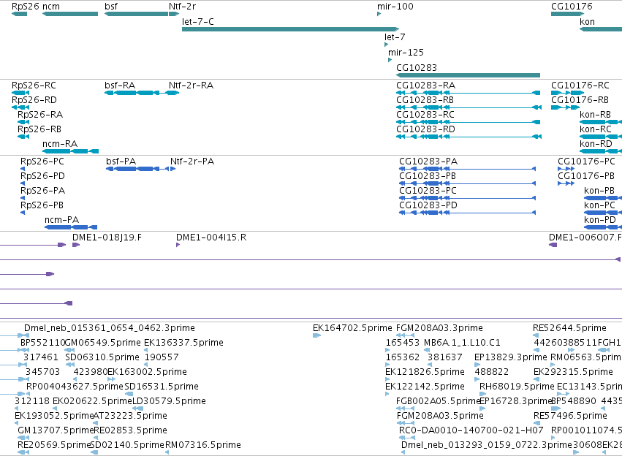Click the EK121826.5prime EST

pos(387,379)
